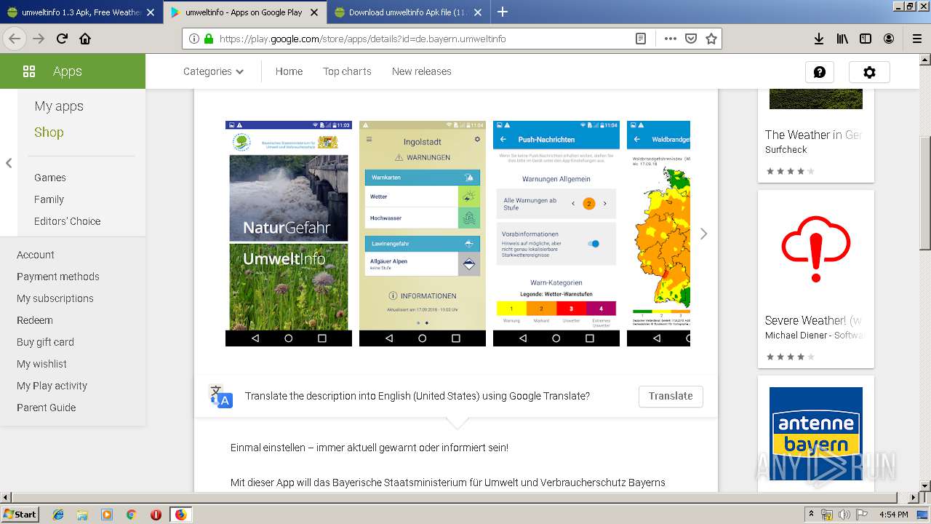Open Family category link
The width and height of the screenshot is (931, 524).
(49, 199)
